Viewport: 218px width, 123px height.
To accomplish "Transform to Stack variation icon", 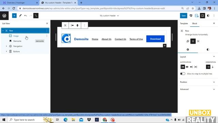I will [198, 41].
